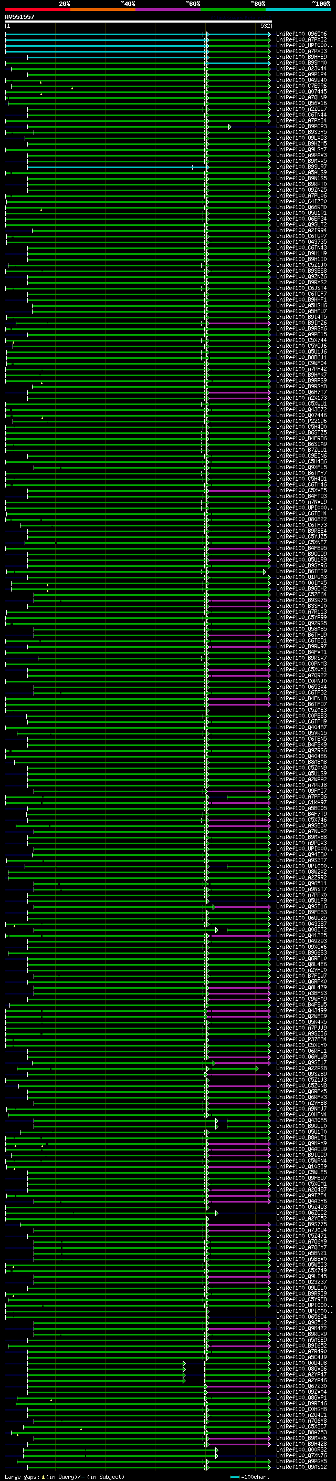Click label UniRef100_A5AUS9
The width and height of the screenshot is (336, 1481).
point(301,172)
